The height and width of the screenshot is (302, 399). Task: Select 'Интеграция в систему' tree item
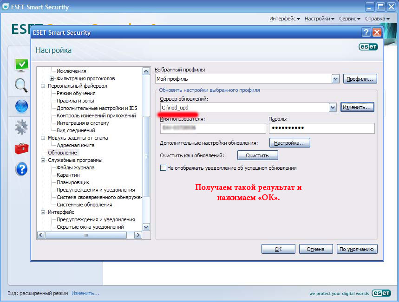point(83,123)
